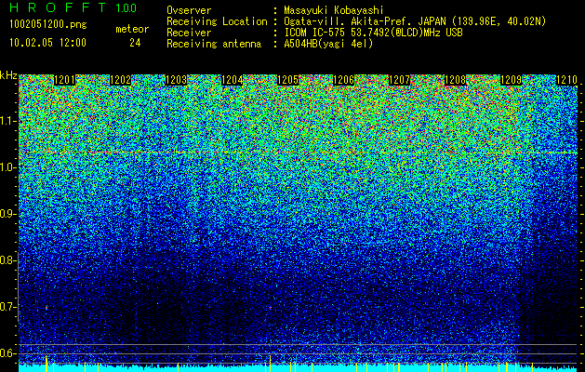Click the 1205 time marker
Image resolution: width=585 pixels, height=372 pixels.
pos(288,80)
